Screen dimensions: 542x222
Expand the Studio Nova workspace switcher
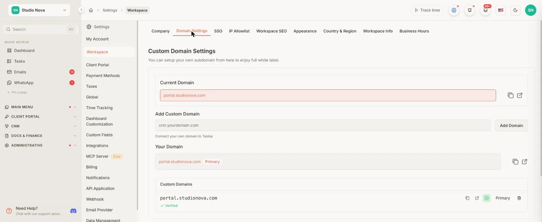pos(39,10)
